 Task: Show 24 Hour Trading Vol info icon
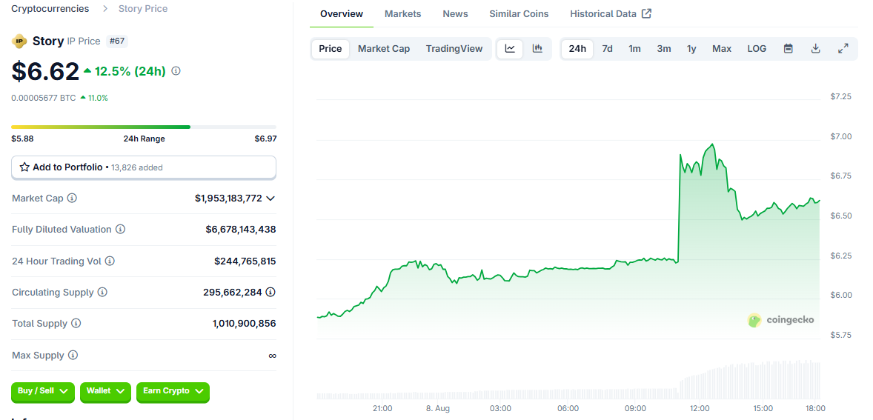tap(110, 261)
